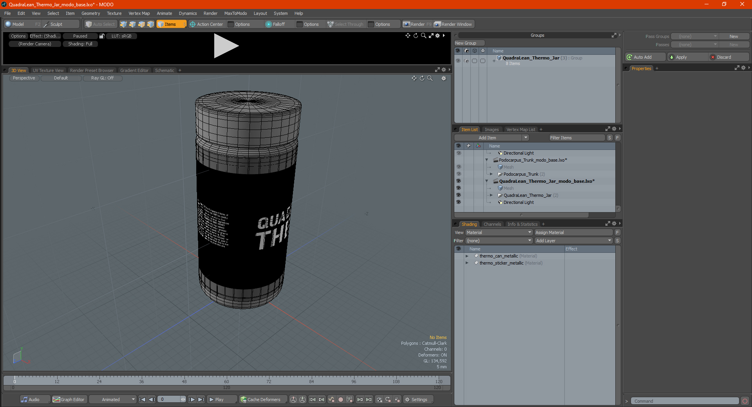Collapse Podocarpus_Trunk_modo_base.lxo scene
Screen dimensions: 752x407
coord(487,160)
